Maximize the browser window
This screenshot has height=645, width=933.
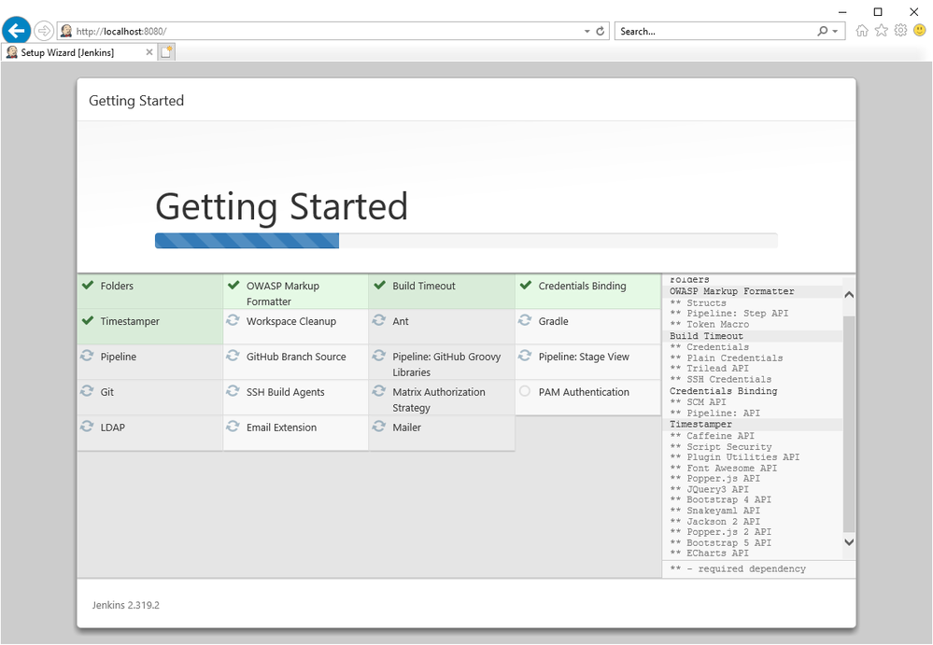point(878,12)
